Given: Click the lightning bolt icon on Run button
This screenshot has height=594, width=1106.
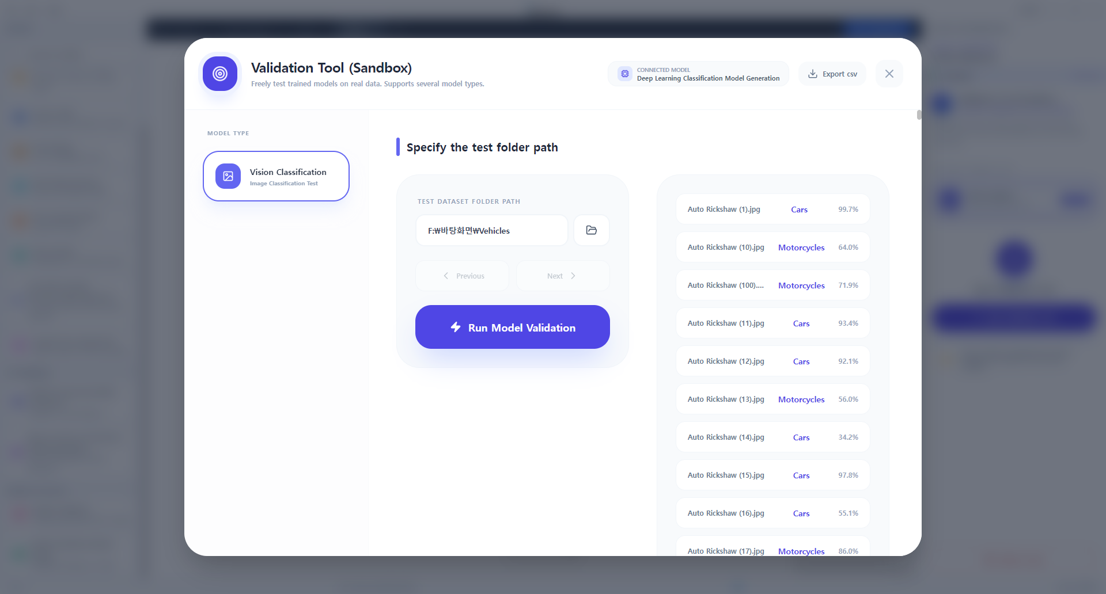Looking at the screenshot, I should (x=456, y=327).
